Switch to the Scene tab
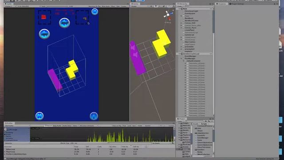 (x=135, y=4)
